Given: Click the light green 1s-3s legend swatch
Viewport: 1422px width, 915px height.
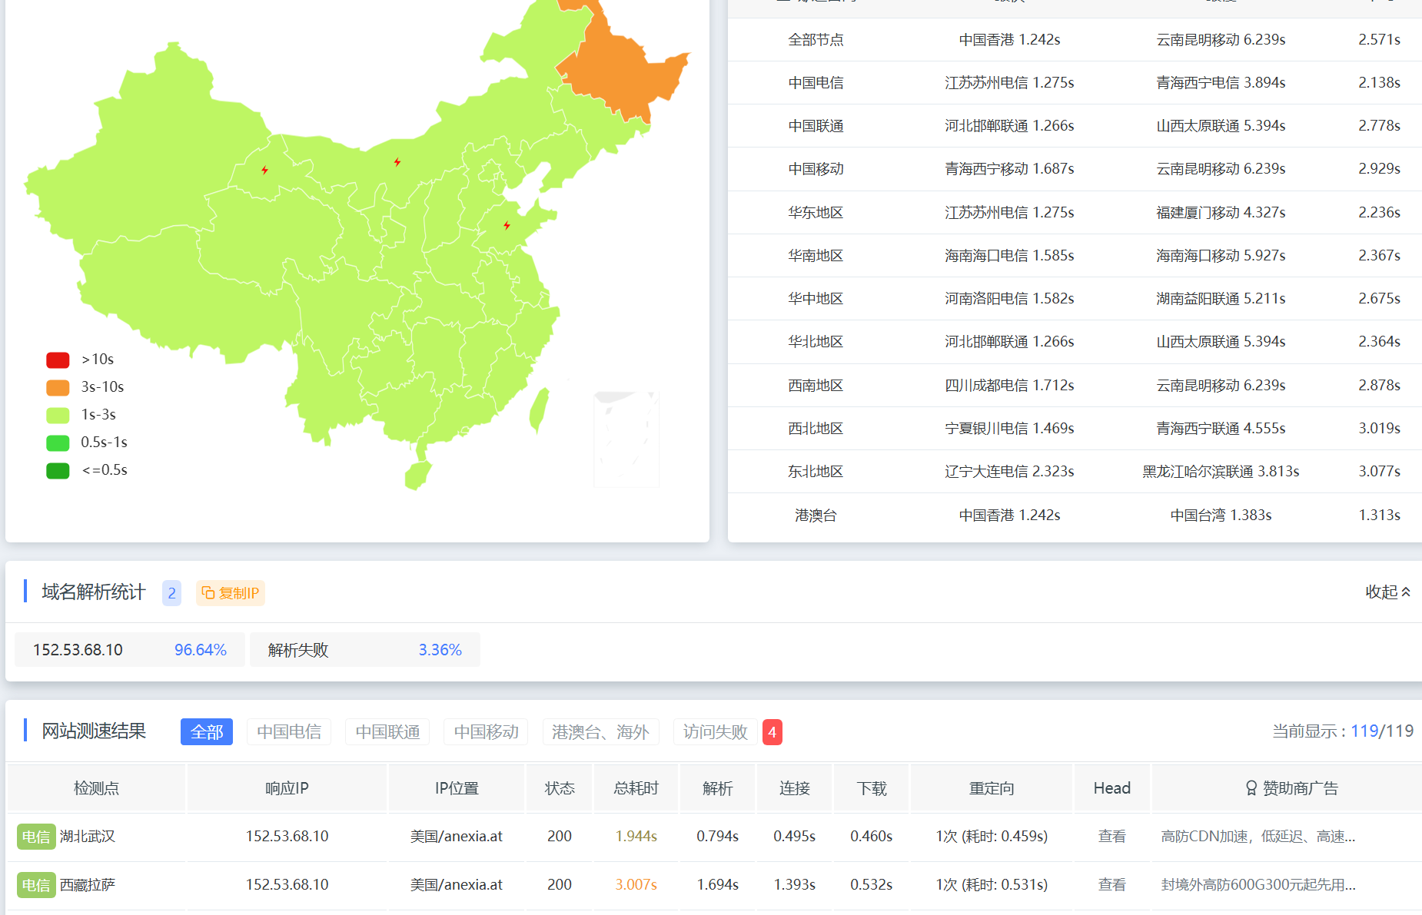Looking at the screenshot, I should pyautogui.click(x=58, y=415).
